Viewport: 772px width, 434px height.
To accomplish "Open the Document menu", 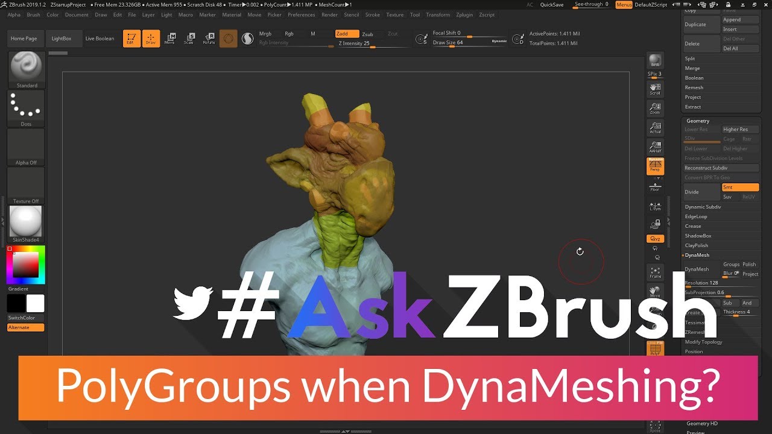I will (77, 14).
